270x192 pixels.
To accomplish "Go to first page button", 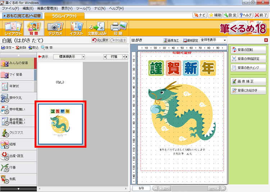I will [x=155, y=188].
